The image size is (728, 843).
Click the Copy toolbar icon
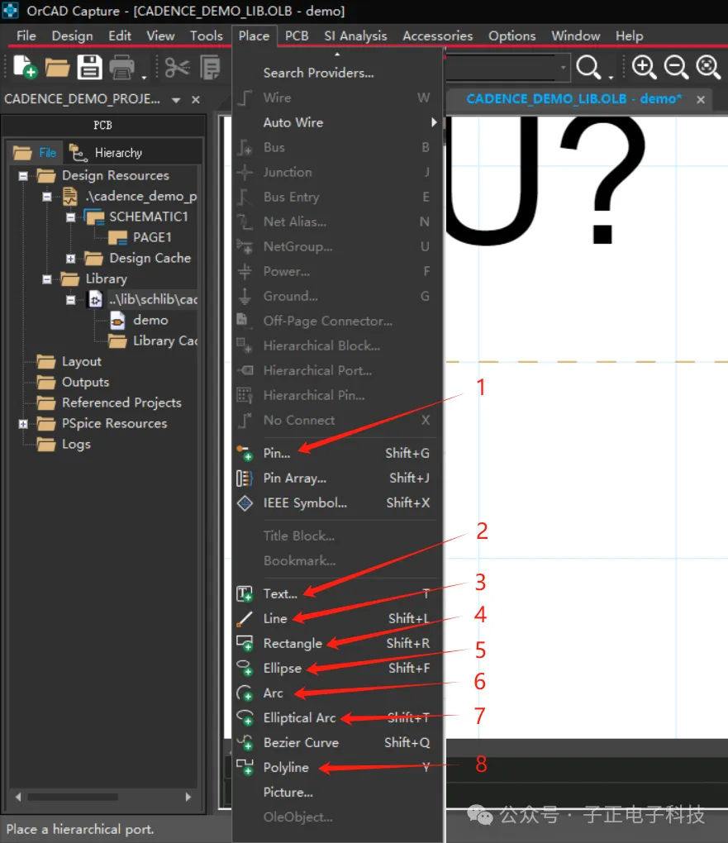click(x=210, y=69)
